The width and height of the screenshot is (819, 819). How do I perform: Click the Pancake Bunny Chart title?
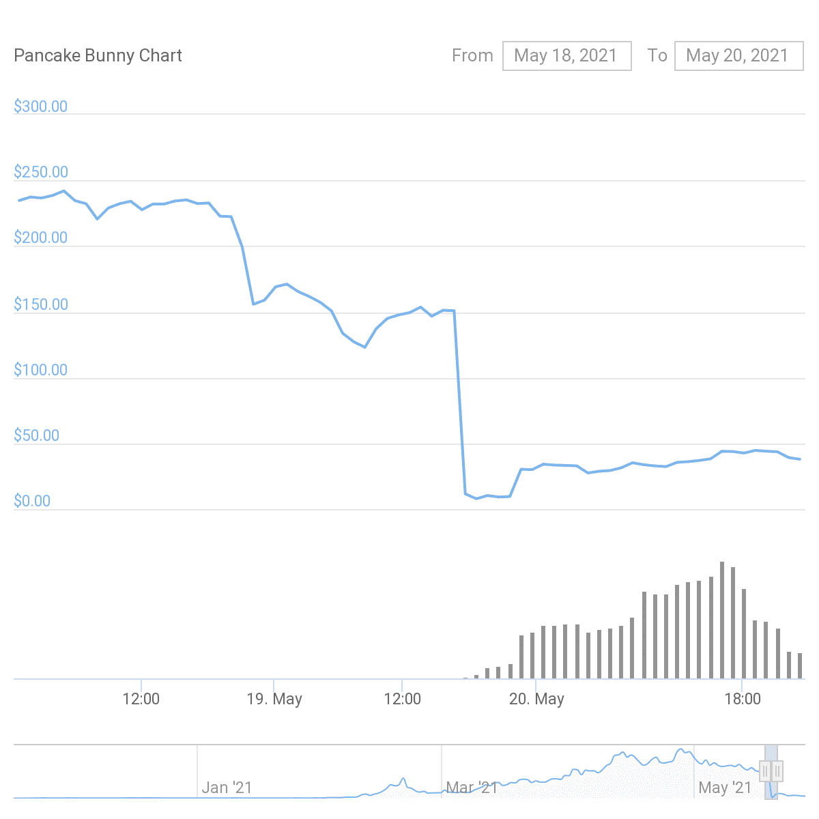pyautogui.click(x=98, y=55)
